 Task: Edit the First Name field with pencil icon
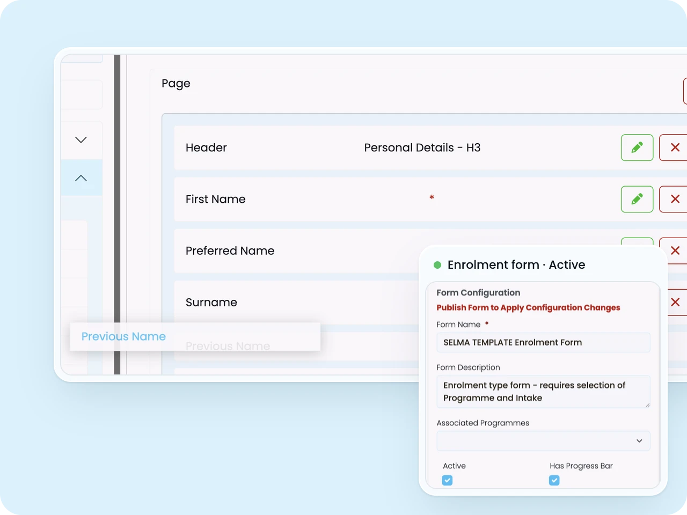[637, 199]
